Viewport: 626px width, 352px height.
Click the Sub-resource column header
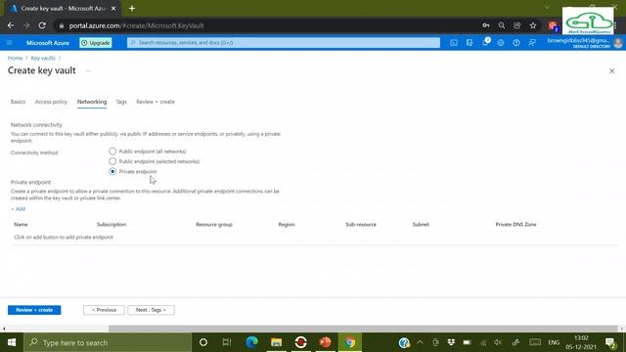pos(361,224)
